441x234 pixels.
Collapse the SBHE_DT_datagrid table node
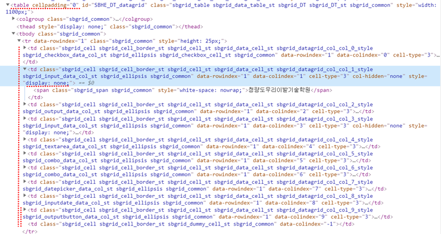click(x=8, y=5)
